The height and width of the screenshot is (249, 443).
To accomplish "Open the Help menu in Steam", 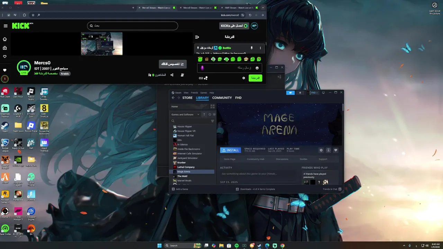I will [211, 93].
